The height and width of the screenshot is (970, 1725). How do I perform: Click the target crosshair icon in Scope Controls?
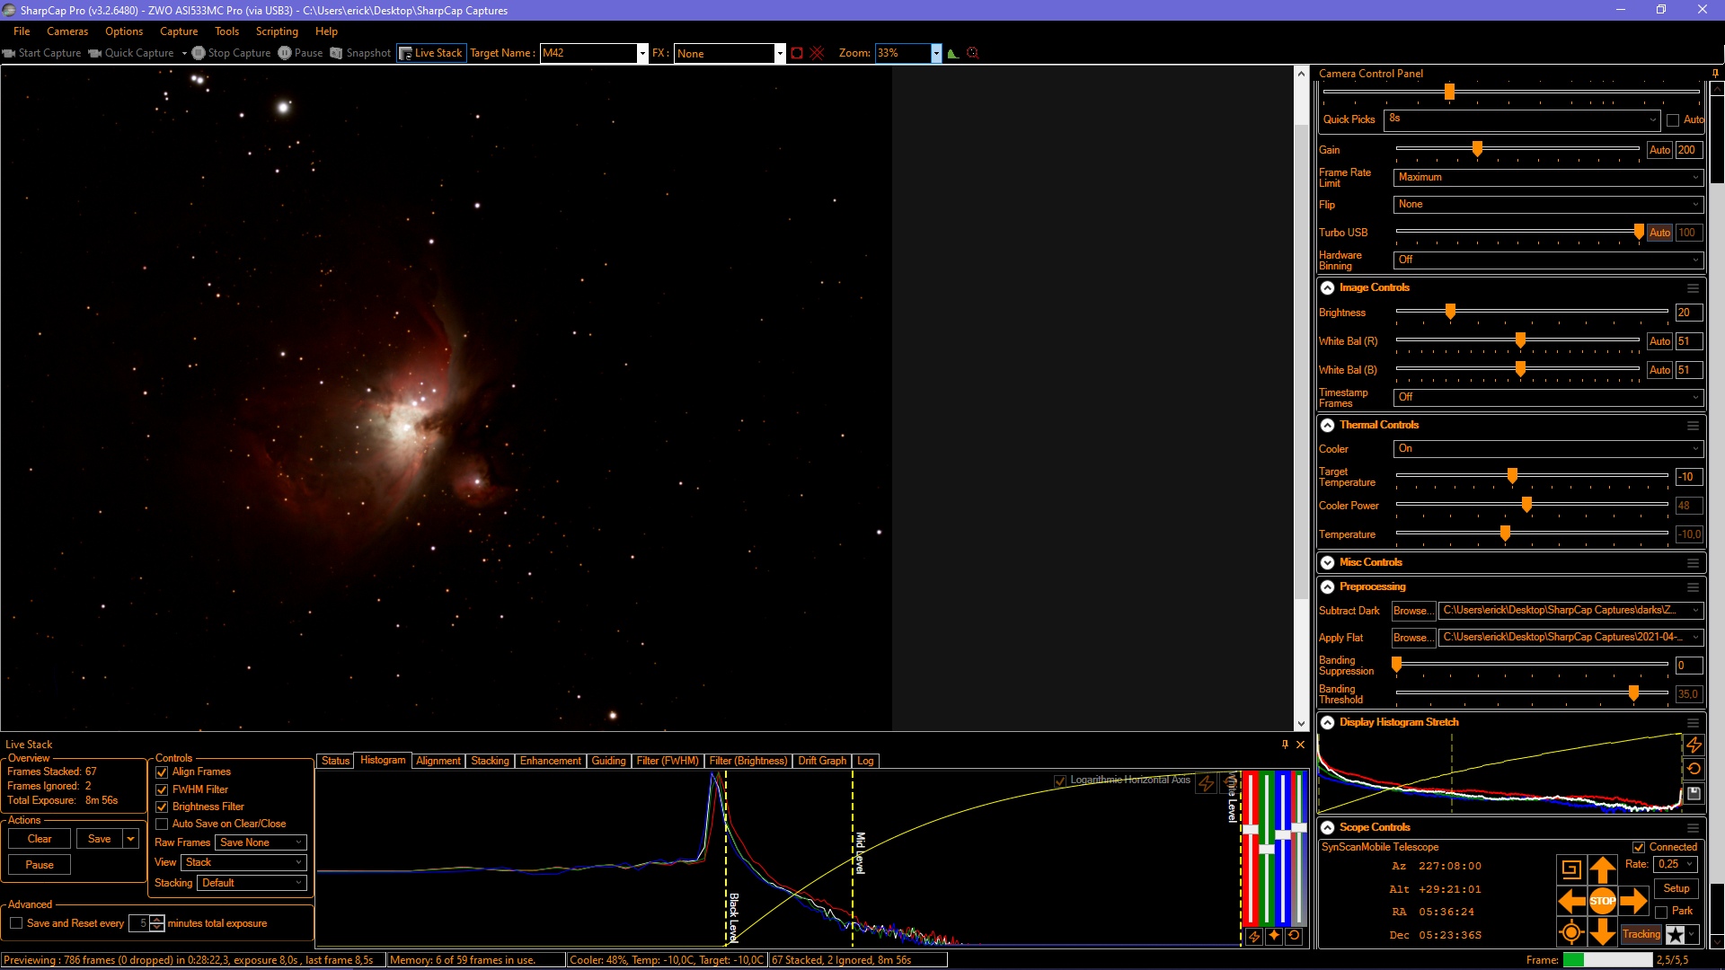tap(1571, 932)
